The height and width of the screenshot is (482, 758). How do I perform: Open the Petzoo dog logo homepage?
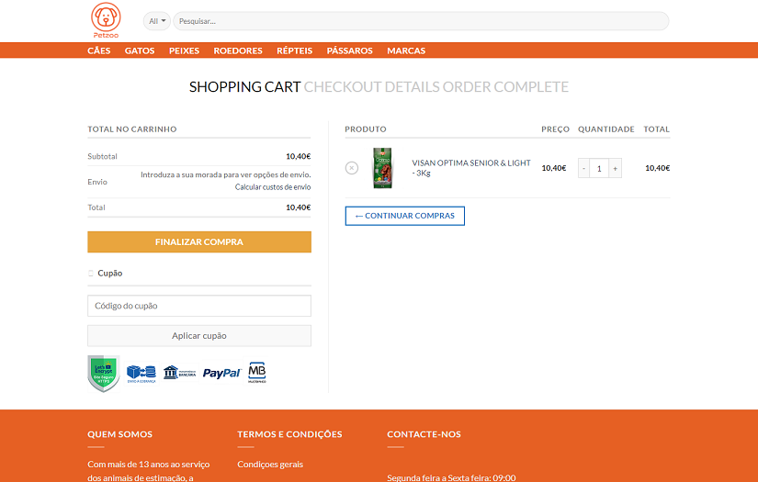point(106,20)
